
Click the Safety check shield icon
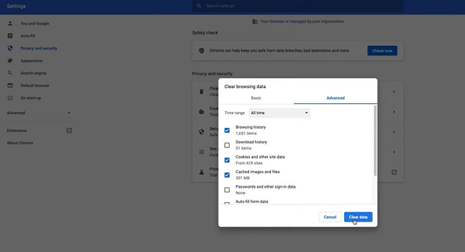pos(202,50)
